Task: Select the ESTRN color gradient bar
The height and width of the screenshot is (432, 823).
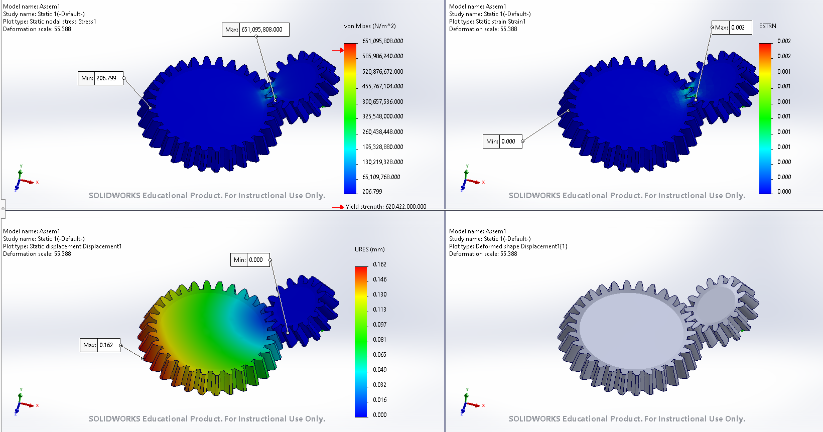Action: pos(765,118)
